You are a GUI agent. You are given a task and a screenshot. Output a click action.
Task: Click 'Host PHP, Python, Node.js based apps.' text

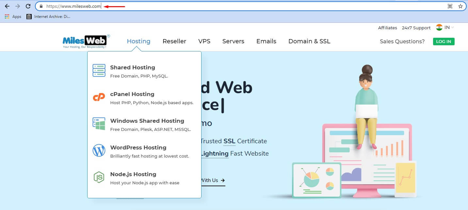click(x=152, y=103)
